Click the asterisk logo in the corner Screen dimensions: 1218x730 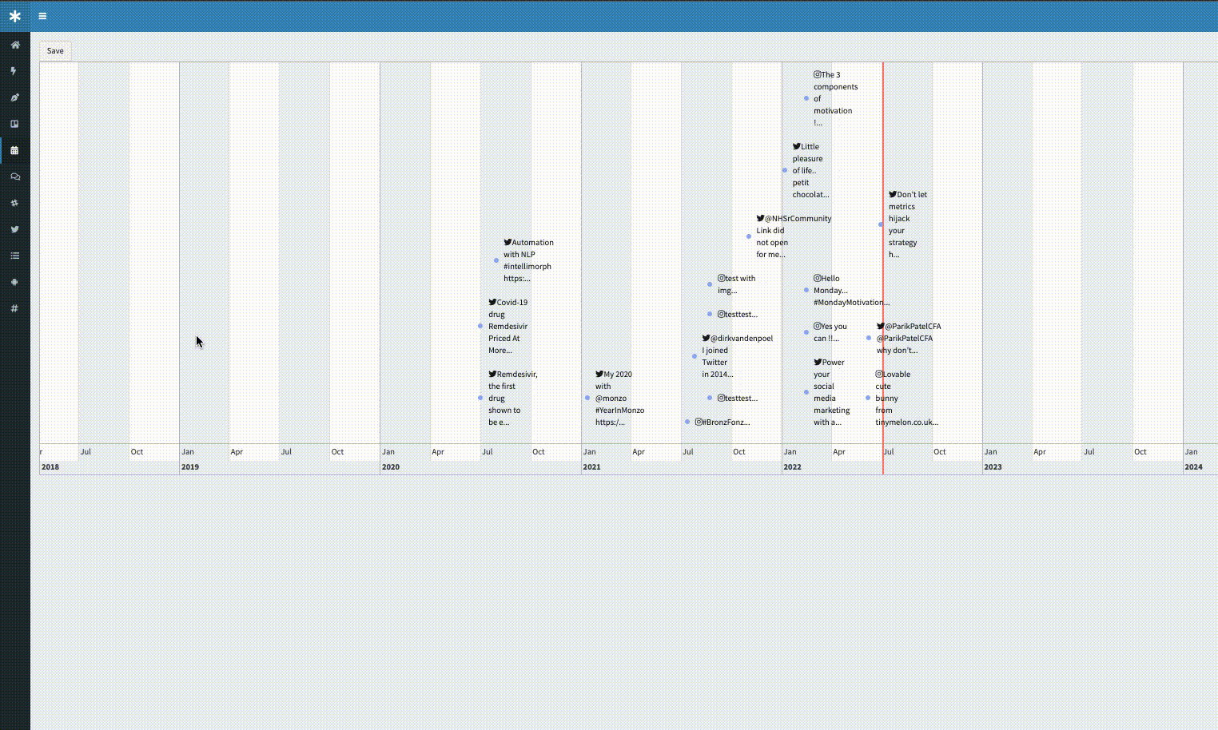(14, 16)
